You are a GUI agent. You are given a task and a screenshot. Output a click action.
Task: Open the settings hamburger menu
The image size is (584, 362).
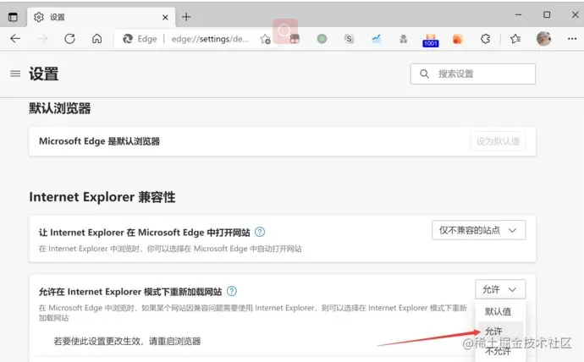(15, 74)
